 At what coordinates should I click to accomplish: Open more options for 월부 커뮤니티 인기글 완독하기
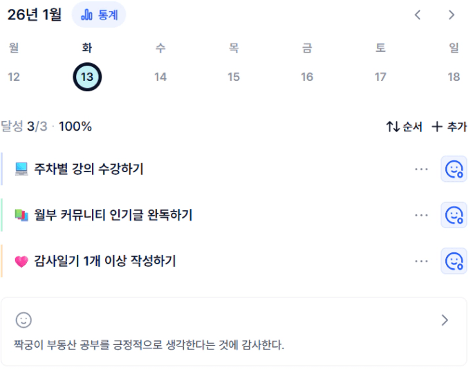click(422, 215)
